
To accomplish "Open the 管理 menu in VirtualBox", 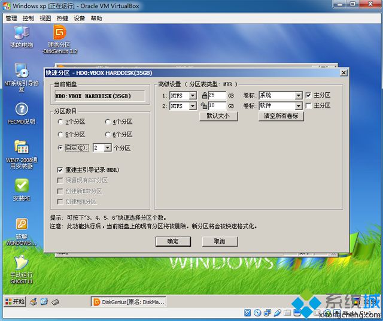I will (x=11, y=19).
